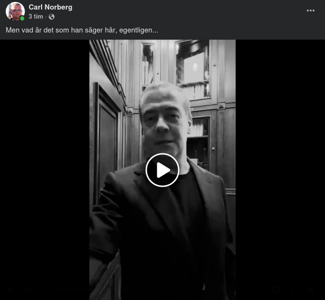Open the three-dot post options menu
The height and width of the screenshot is (300, 325).
[x=311, y=11]
